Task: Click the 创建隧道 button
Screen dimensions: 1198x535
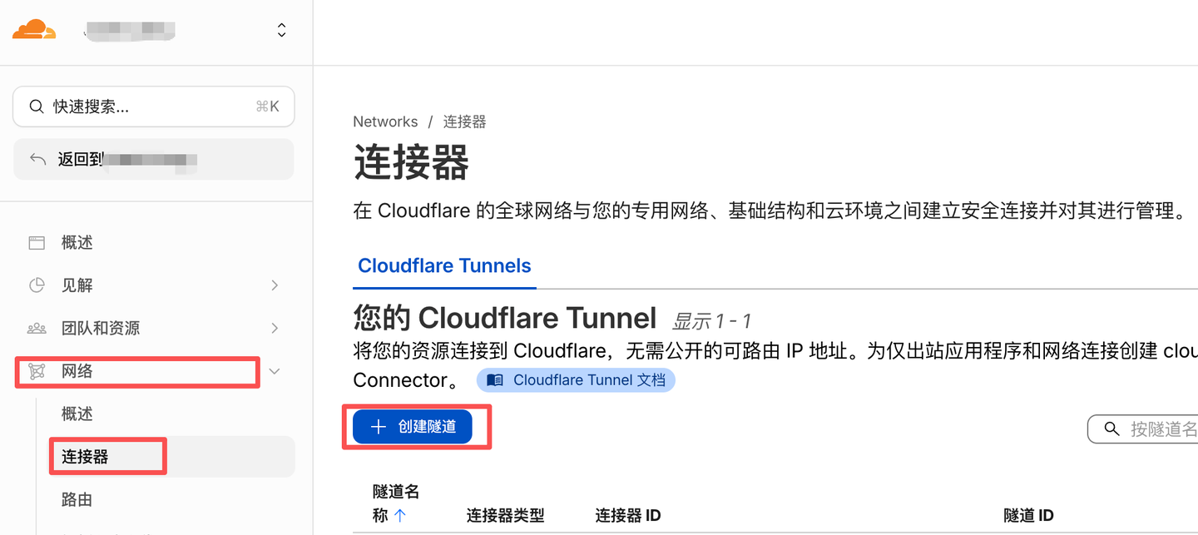Action: pyautogui.click(x=413, y=427)
